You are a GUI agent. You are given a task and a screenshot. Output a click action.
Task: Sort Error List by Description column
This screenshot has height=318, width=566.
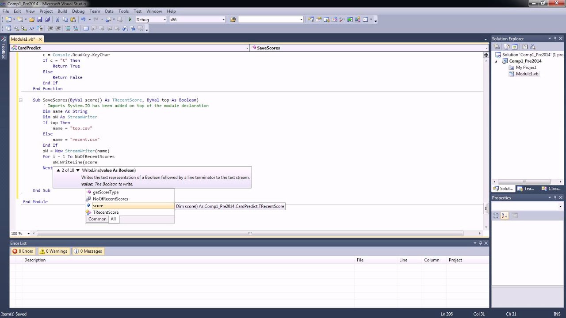[189, 260]
